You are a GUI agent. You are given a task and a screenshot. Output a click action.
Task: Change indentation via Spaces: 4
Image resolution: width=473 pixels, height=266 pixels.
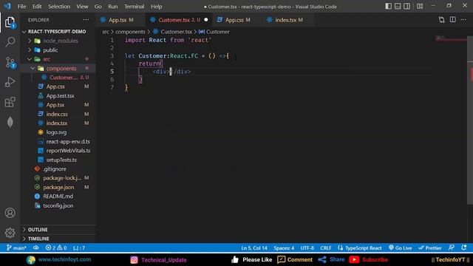[x=284, y=248]
